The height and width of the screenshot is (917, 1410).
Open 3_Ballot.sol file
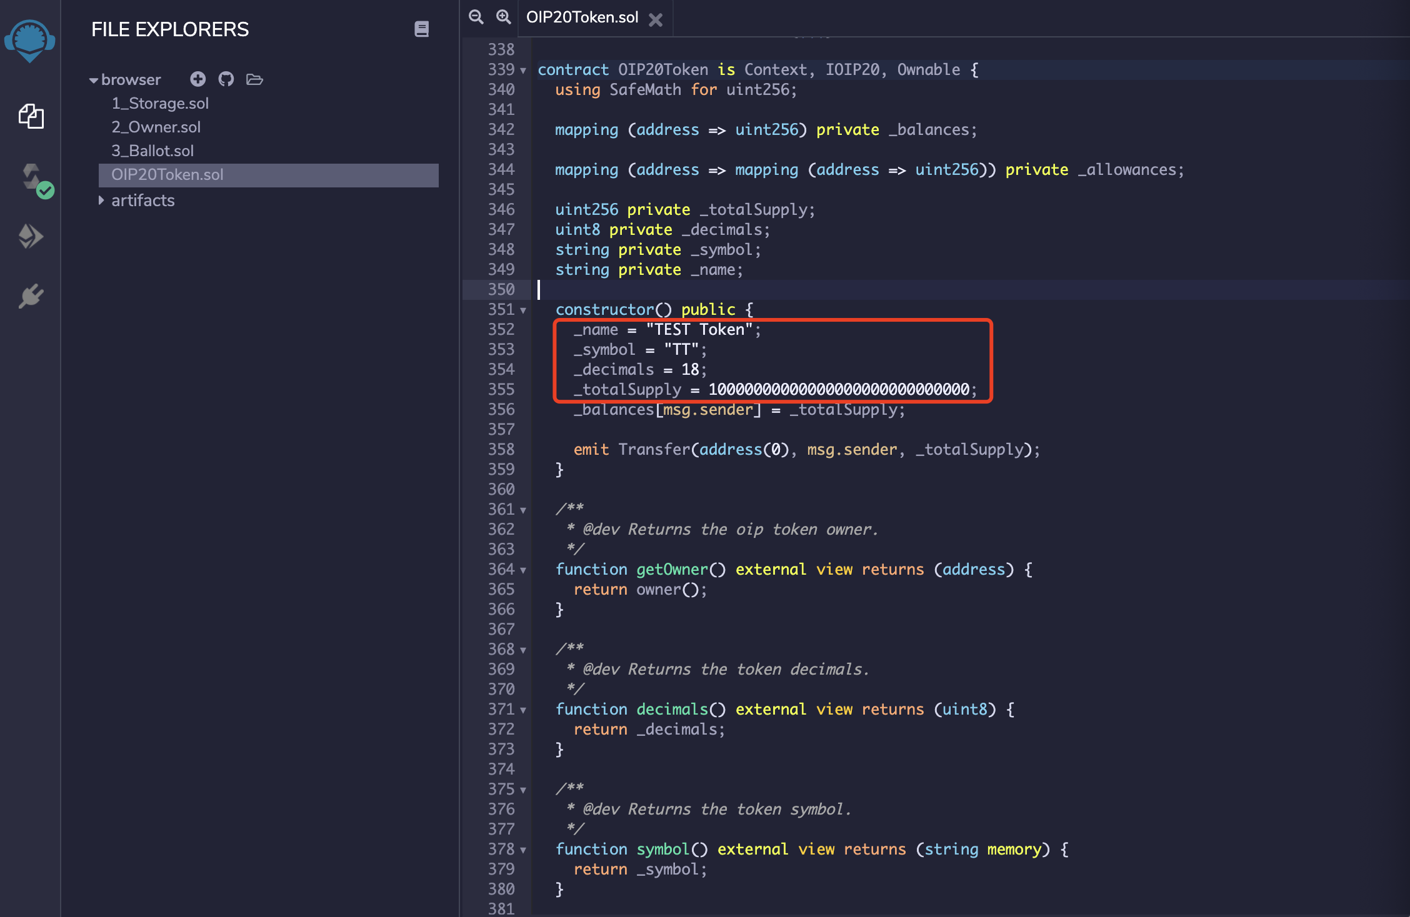click(x=152, y=151)
